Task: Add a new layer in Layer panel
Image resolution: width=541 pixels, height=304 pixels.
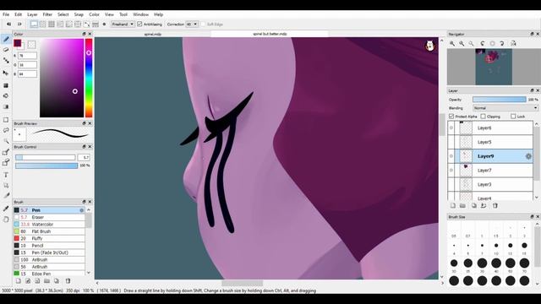Action: click(453, 206)
